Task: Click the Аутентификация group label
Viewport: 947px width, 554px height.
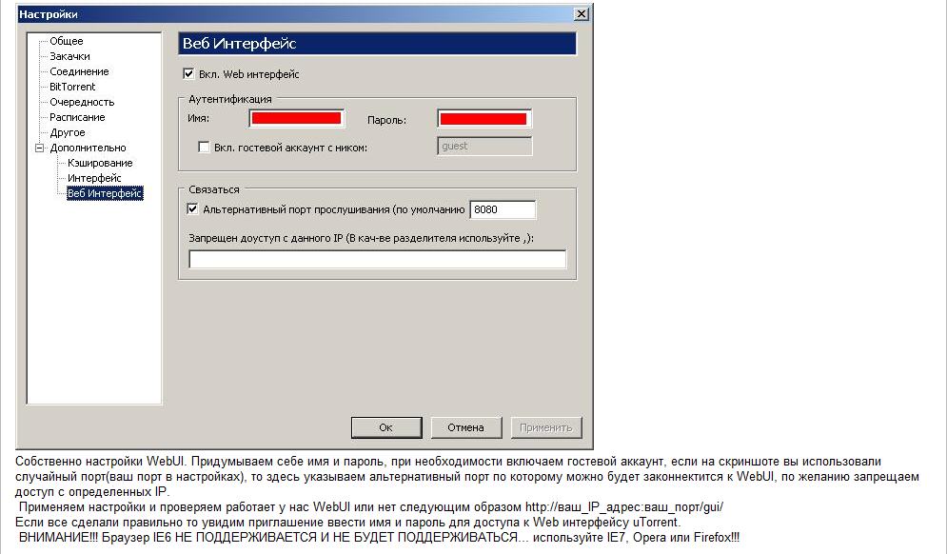Action: 230,99
